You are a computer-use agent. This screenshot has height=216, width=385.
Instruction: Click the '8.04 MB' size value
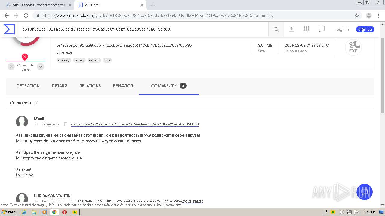265,46
